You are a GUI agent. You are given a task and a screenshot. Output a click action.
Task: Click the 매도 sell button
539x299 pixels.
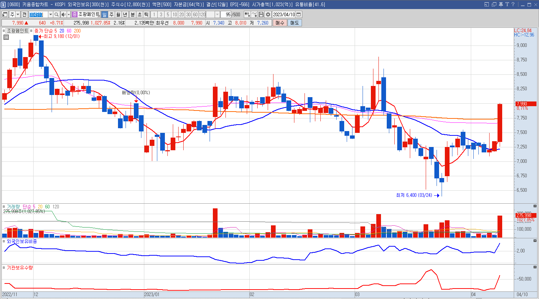(294, 23)
